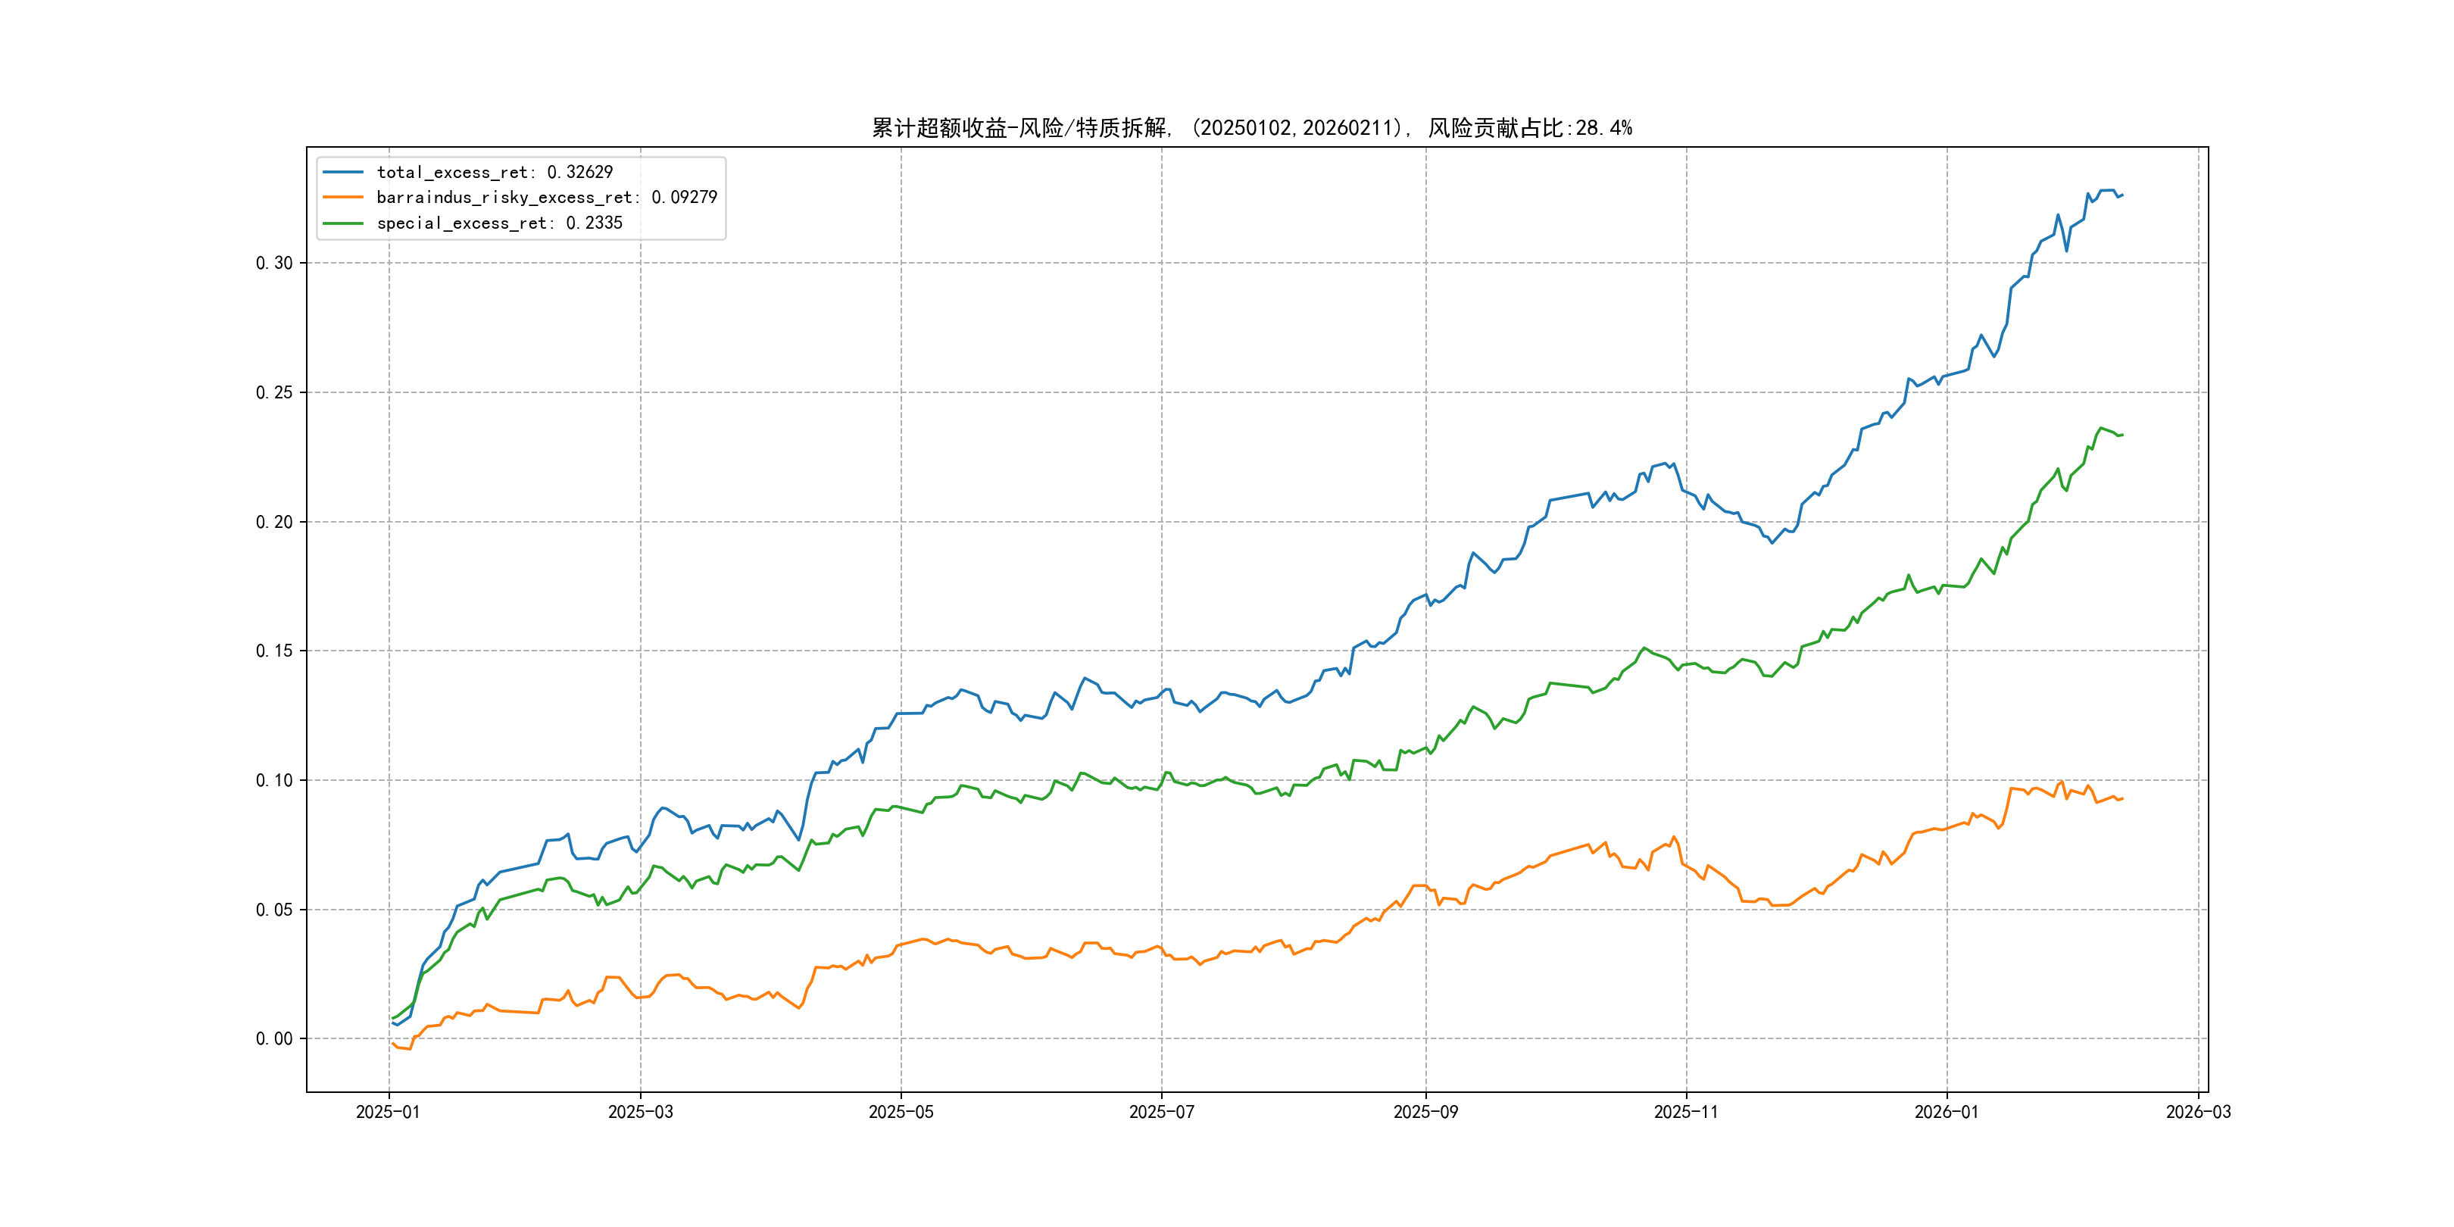Viewport: 2454px width, 1227px height.
Task: Click the 2025-09 x-axis tick label
Action: (x=1425, y=1113)
